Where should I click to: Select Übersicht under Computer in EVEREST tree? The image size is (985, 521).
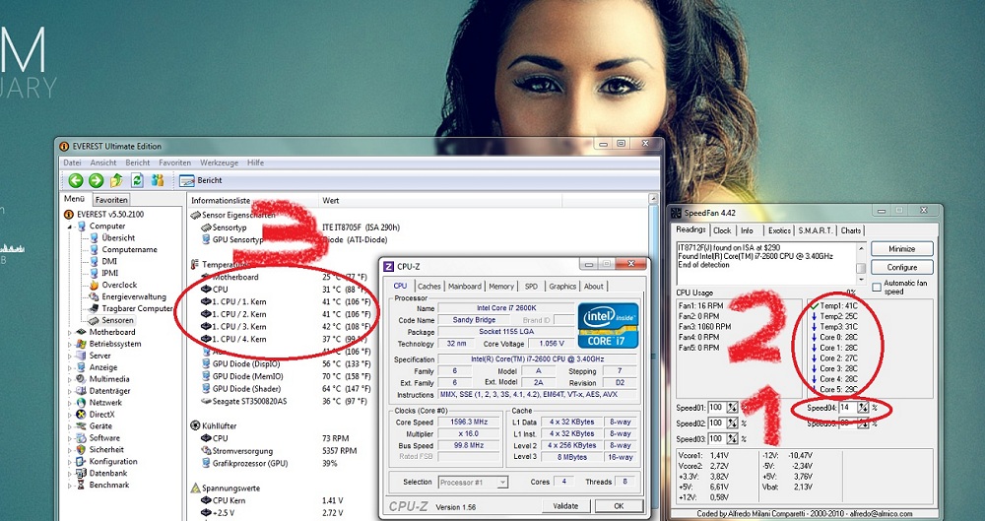click(x=118, y=237)
